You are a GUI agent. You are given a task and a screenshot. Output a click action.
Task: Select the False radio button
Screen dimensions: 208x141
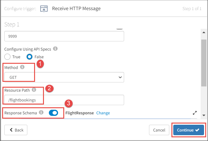[30, 57]
